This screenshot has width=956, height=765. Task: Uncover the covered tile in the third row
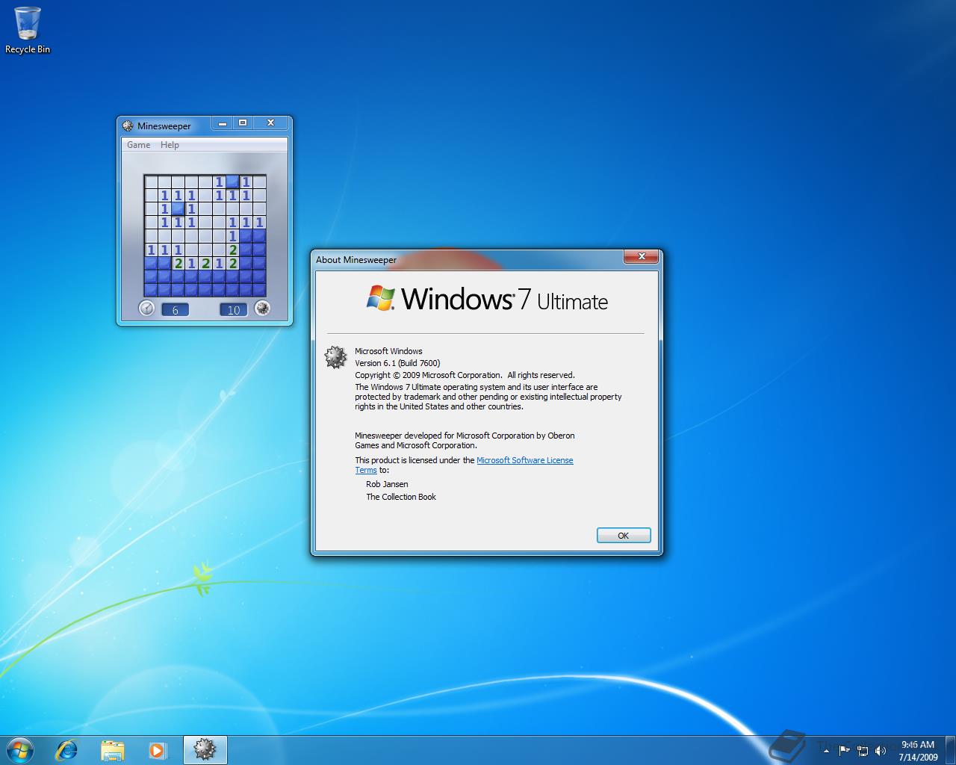[178, 208]
